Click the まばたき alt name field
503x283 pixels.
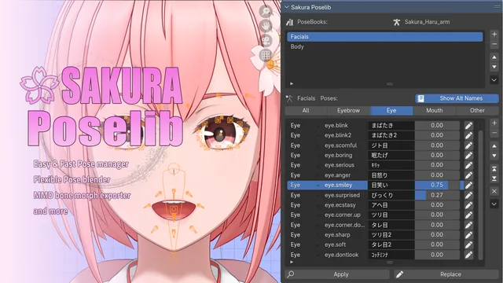click(391, 126)
